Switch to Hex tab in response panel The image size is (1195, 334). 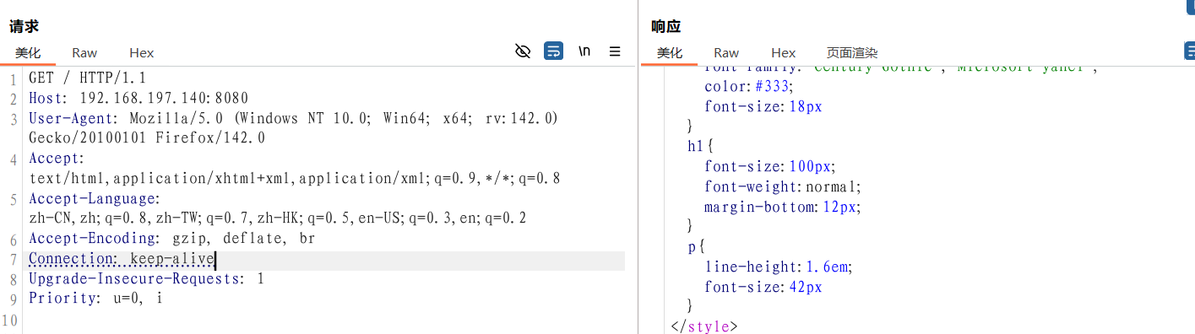tap(784, 52)
